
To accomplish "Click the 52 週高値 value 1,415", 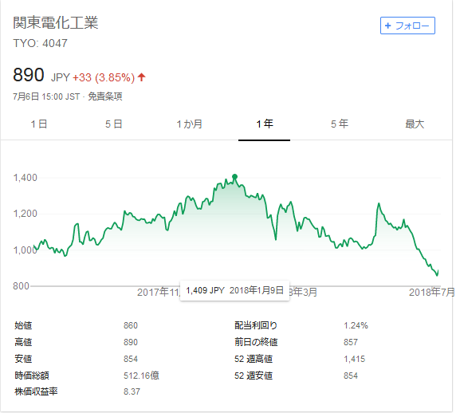I will click(x=355, y=359).
